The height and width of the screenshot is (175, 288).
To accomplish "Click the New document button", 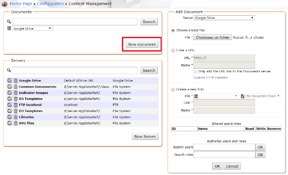I will tap(142, 44).
